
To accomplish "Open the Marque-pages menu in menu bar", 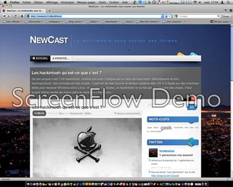I will click(86, 2).
